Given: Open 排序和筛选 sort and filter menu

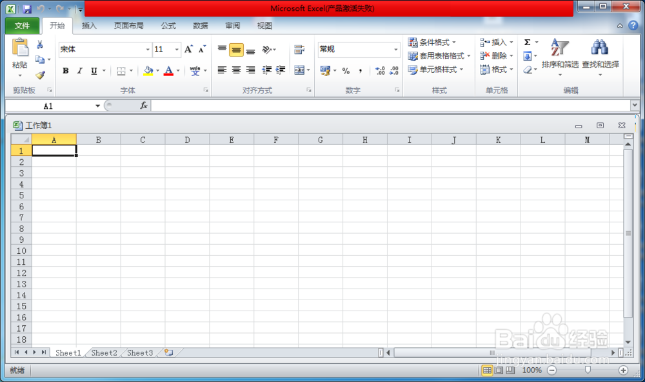Looking at the screenshot, I should click(x=560, y=57).
